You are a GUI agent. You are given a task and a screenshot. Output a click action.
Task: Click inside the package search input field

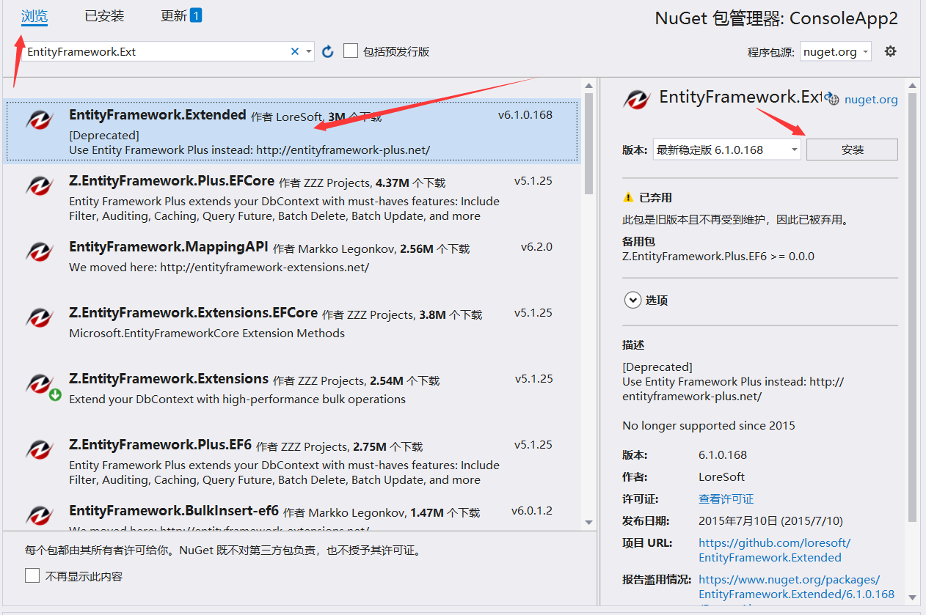tap(147, 51)
